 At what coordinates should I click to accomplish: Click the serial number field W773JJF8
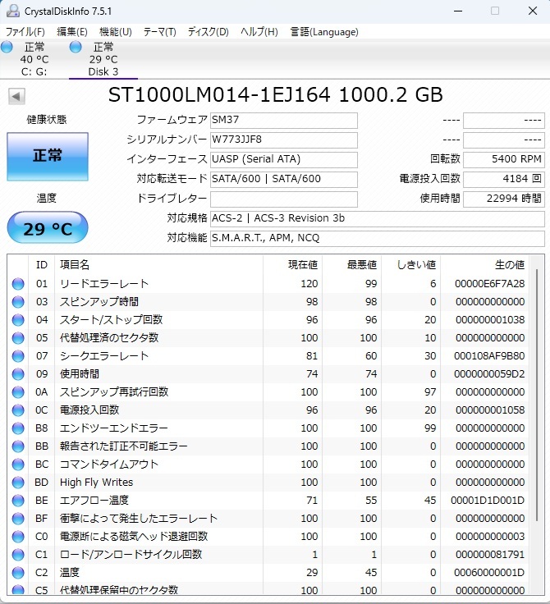[x=284, y=140]
